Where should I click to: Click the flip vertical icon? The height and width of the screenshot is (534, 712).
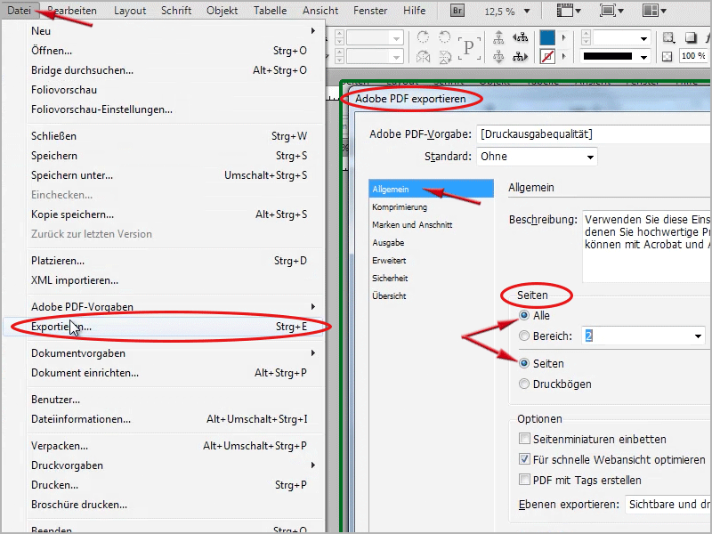coord(444,57)
